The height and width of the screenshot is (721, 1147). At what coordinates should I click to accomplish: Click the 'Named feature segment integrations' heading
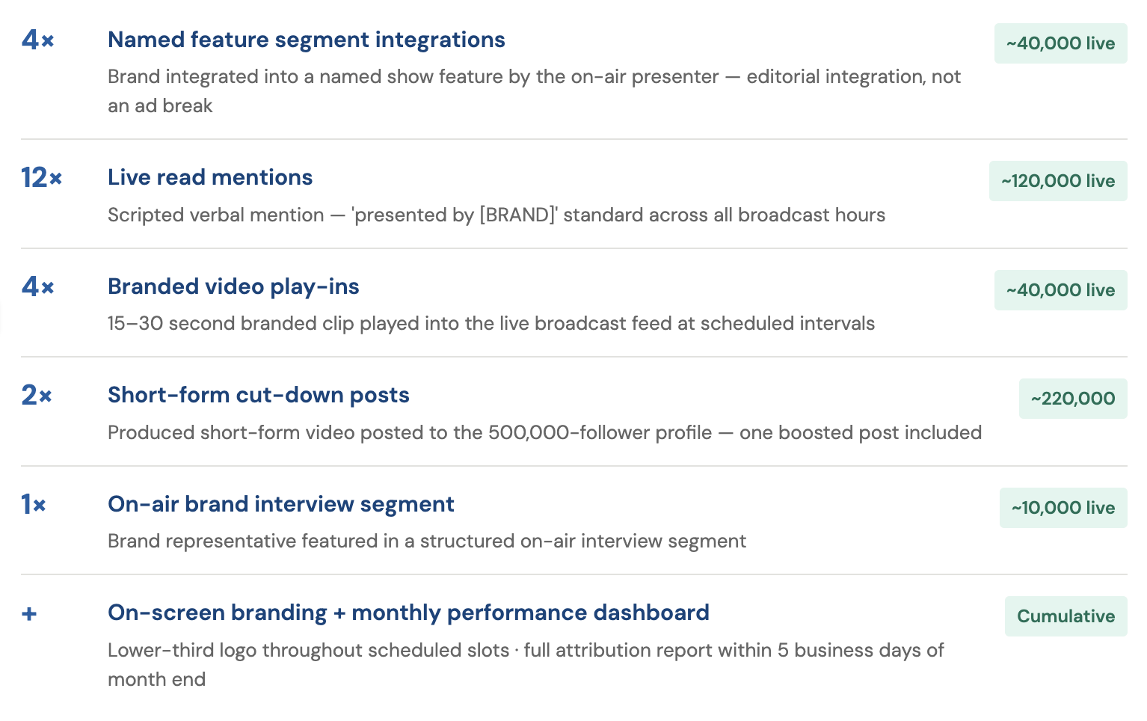[x=306, y=40]
